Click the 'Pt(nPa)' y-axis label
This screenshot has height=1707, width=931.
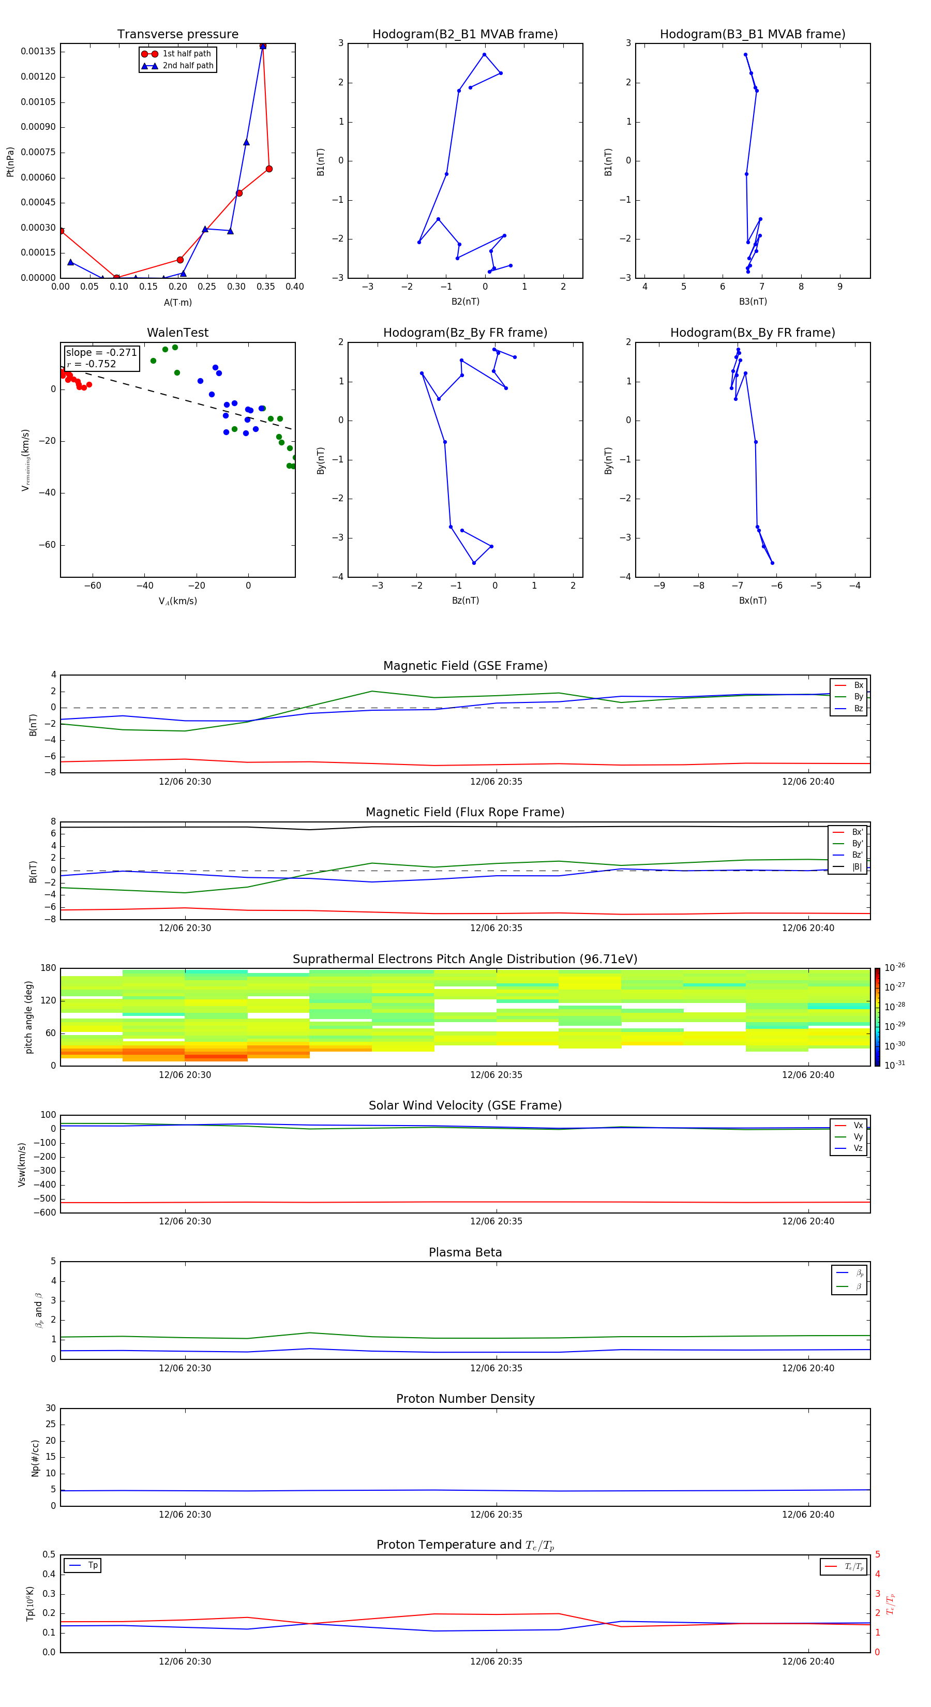coord(10,162)
